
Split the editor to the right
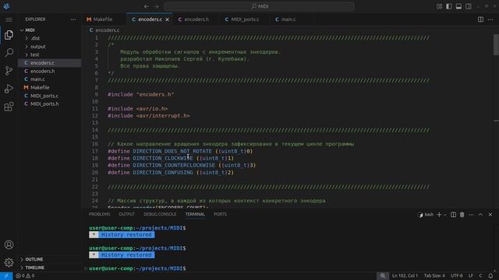pyautogui.click(x=480, y=19)
